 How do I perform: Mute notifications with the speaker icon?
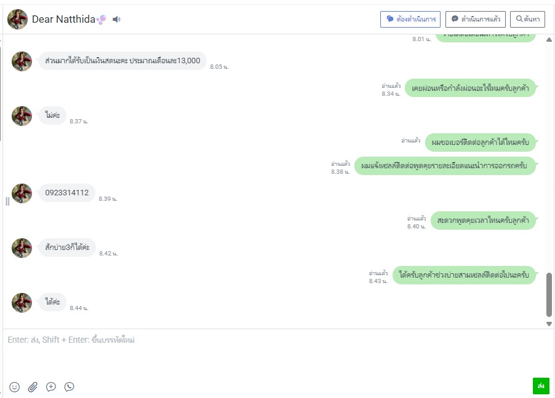[x=116, y=20]
